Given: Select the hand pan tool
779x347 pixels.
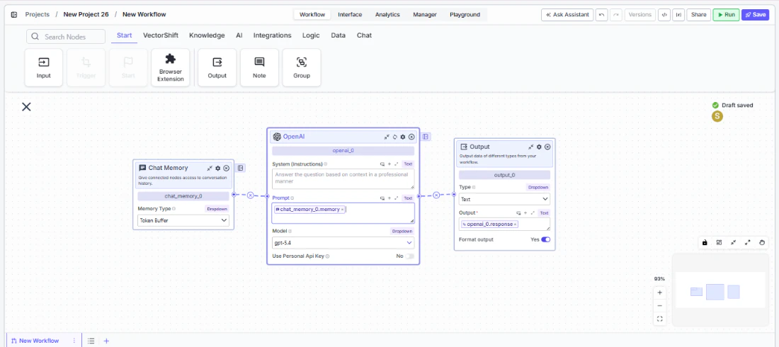Looking at the screenshot, I should [762, 243].
